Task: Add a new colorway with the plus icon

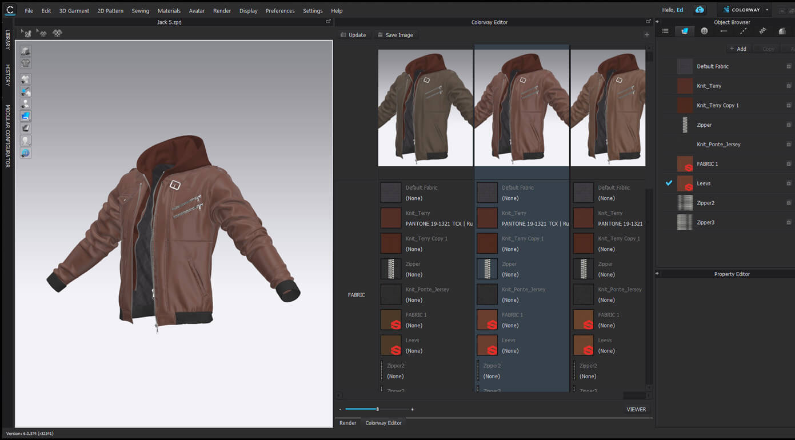Action: [647, 35]
